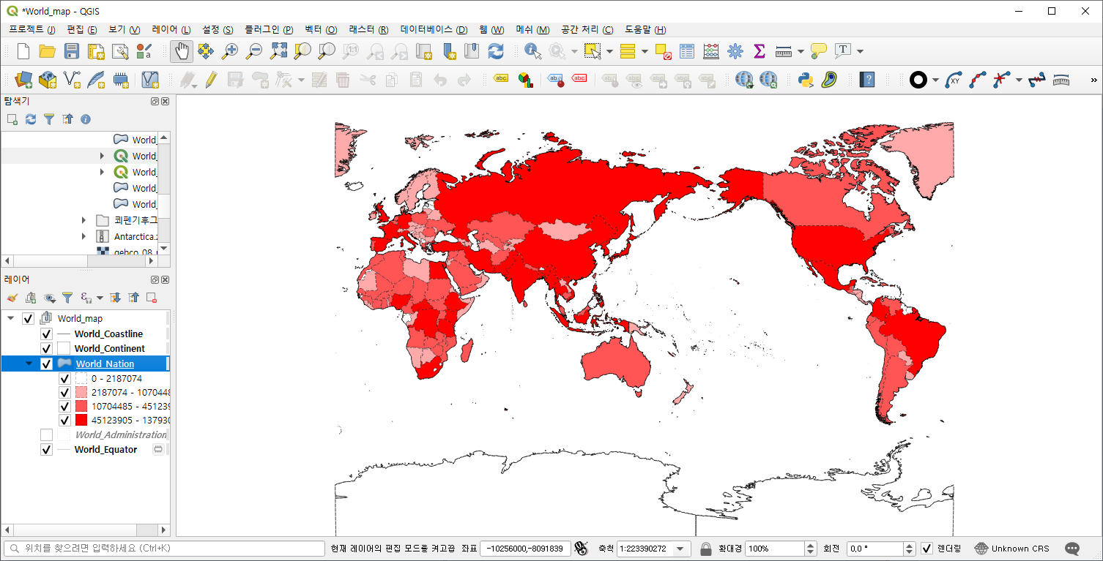Screen dimensions: 1103x561
Task: Click the 10704485 - 45123 class color swatch
Action: 81,406
